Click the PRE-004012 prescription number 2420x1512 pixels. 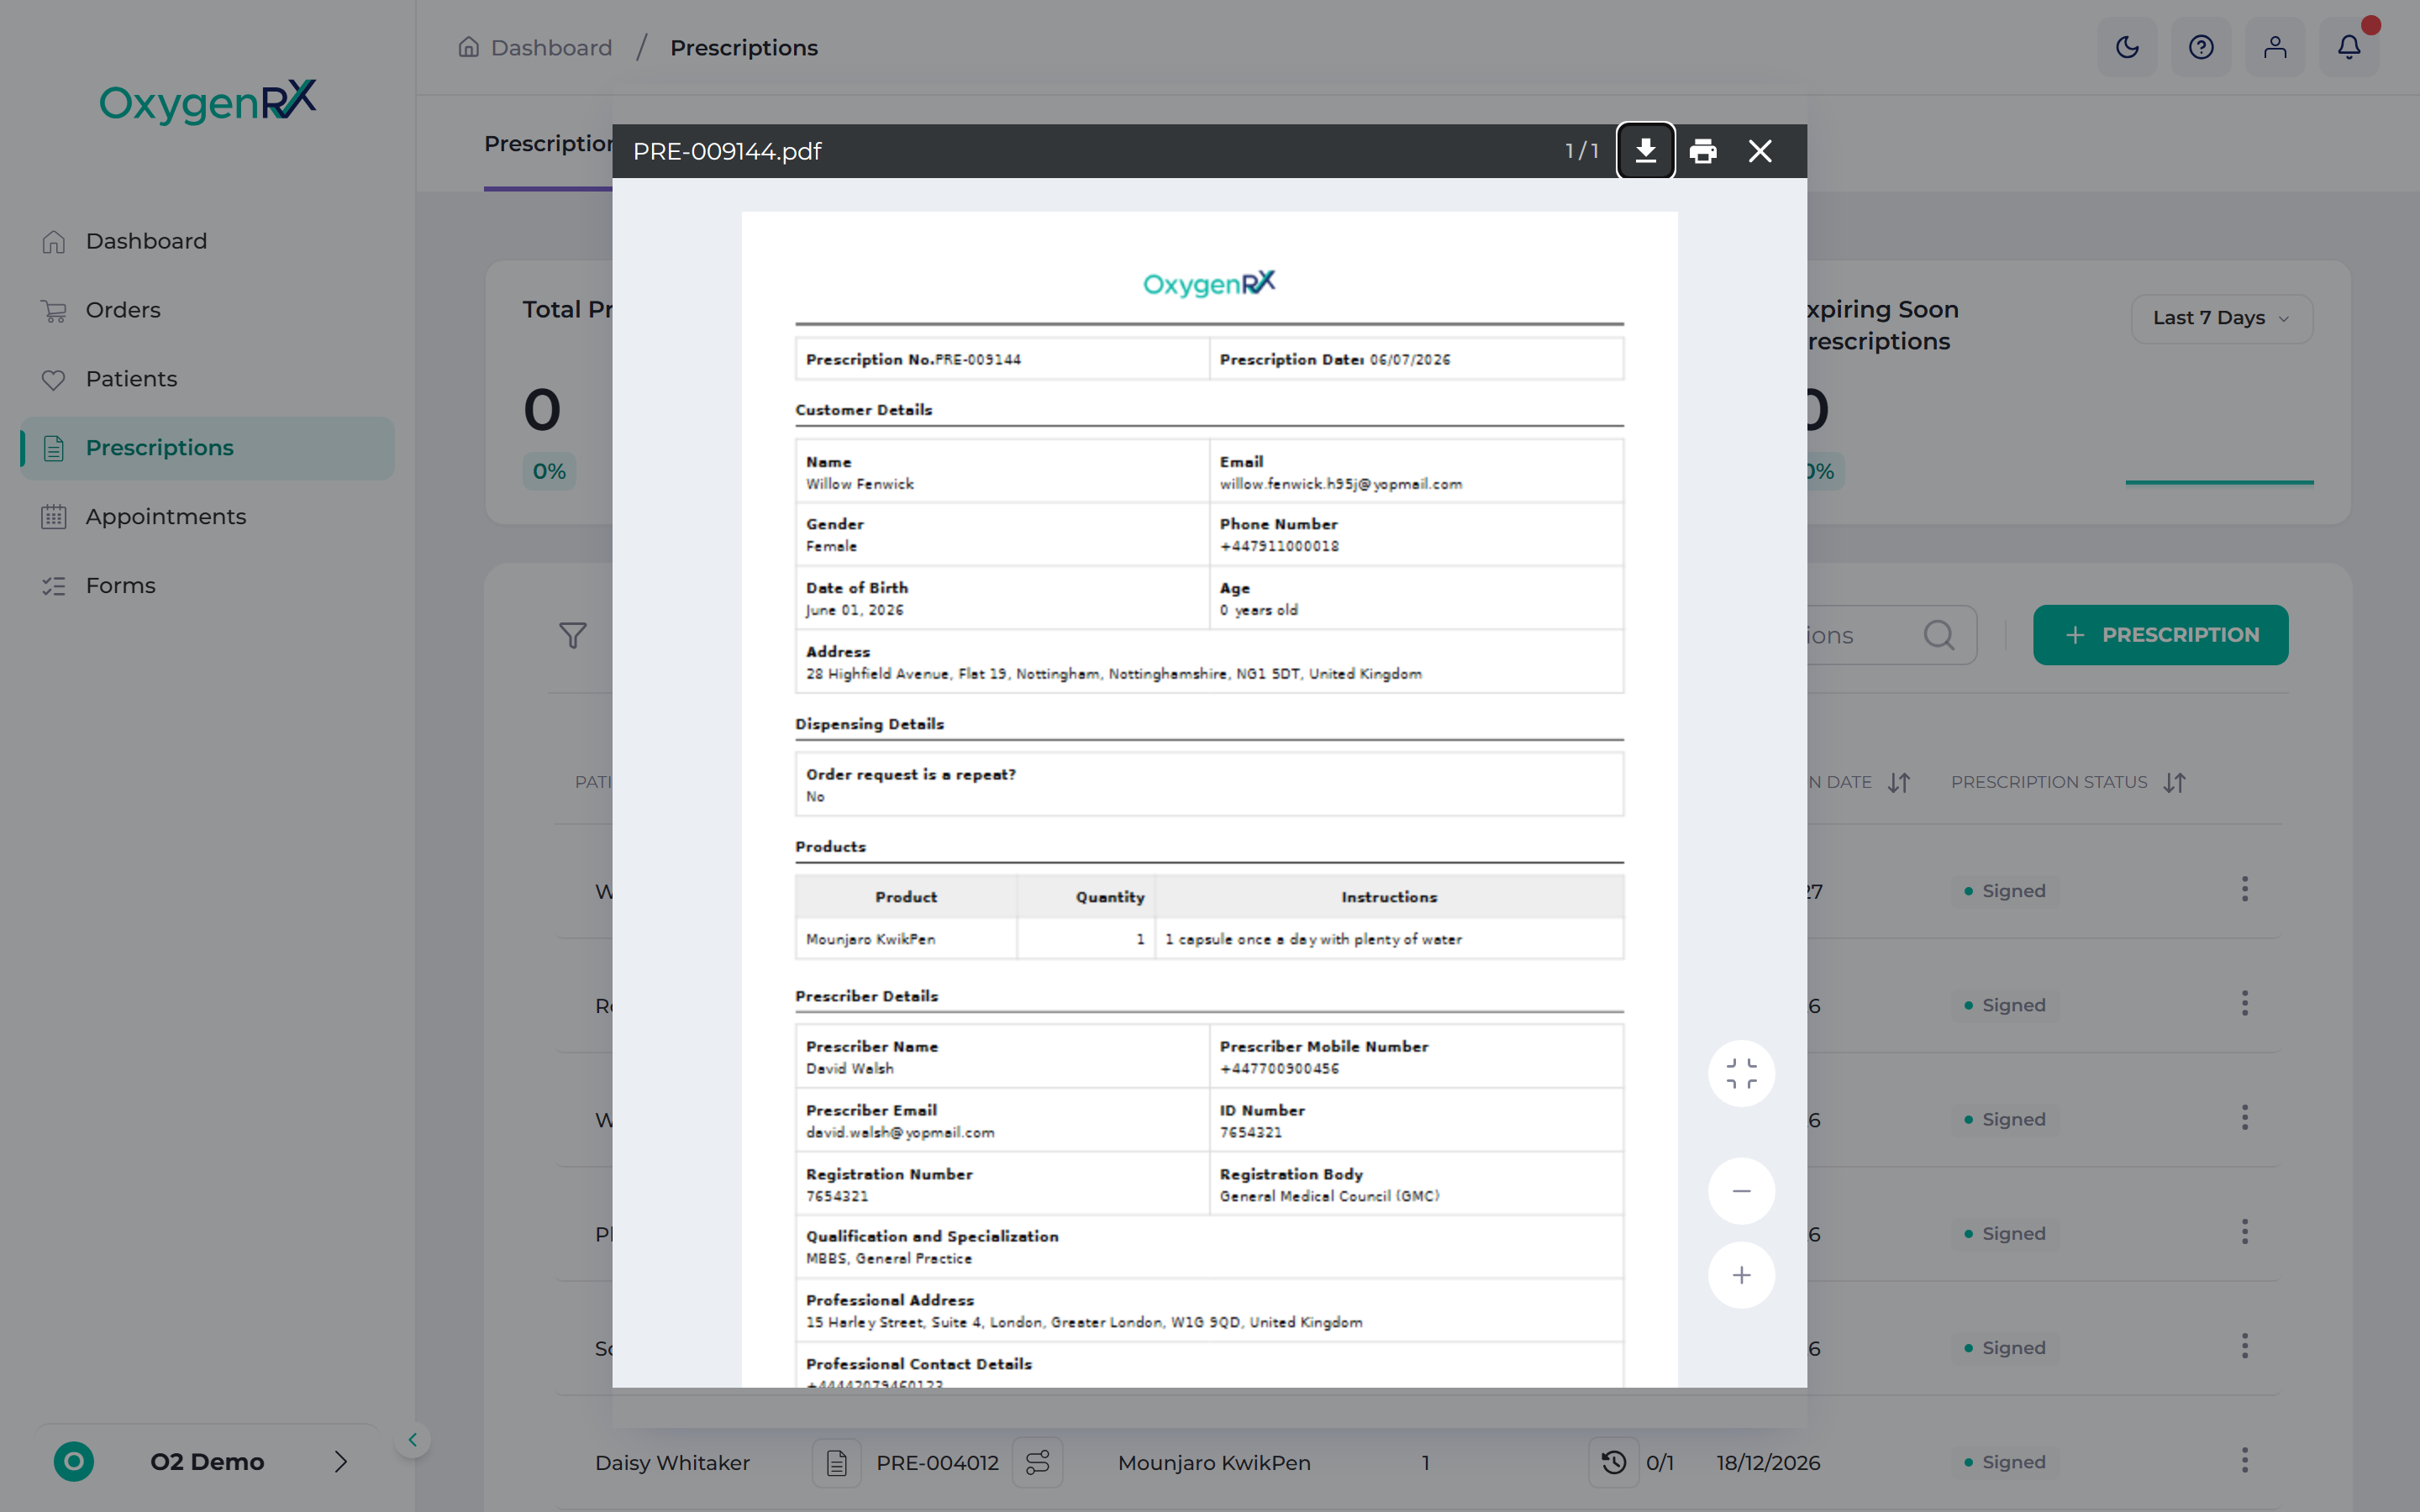937,1463
